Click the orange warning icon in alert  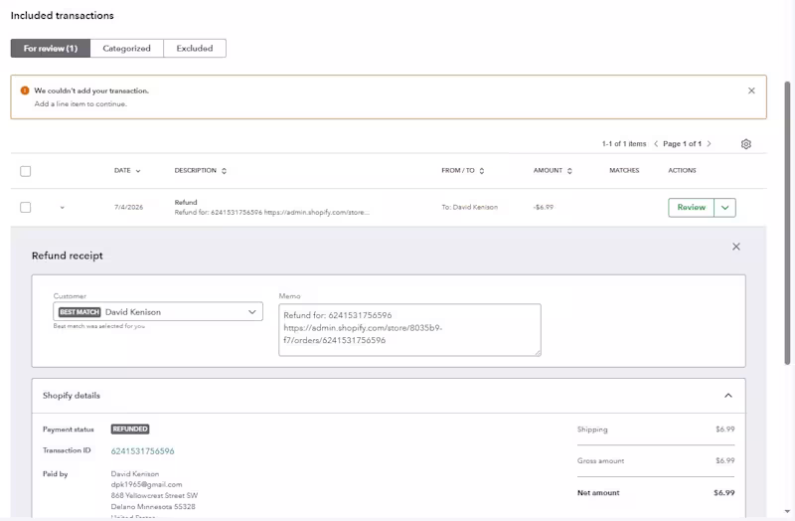coord(24,90)
